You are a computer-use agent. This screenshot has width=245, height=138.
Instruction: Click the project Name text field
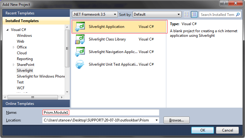(x=101, y=113)
